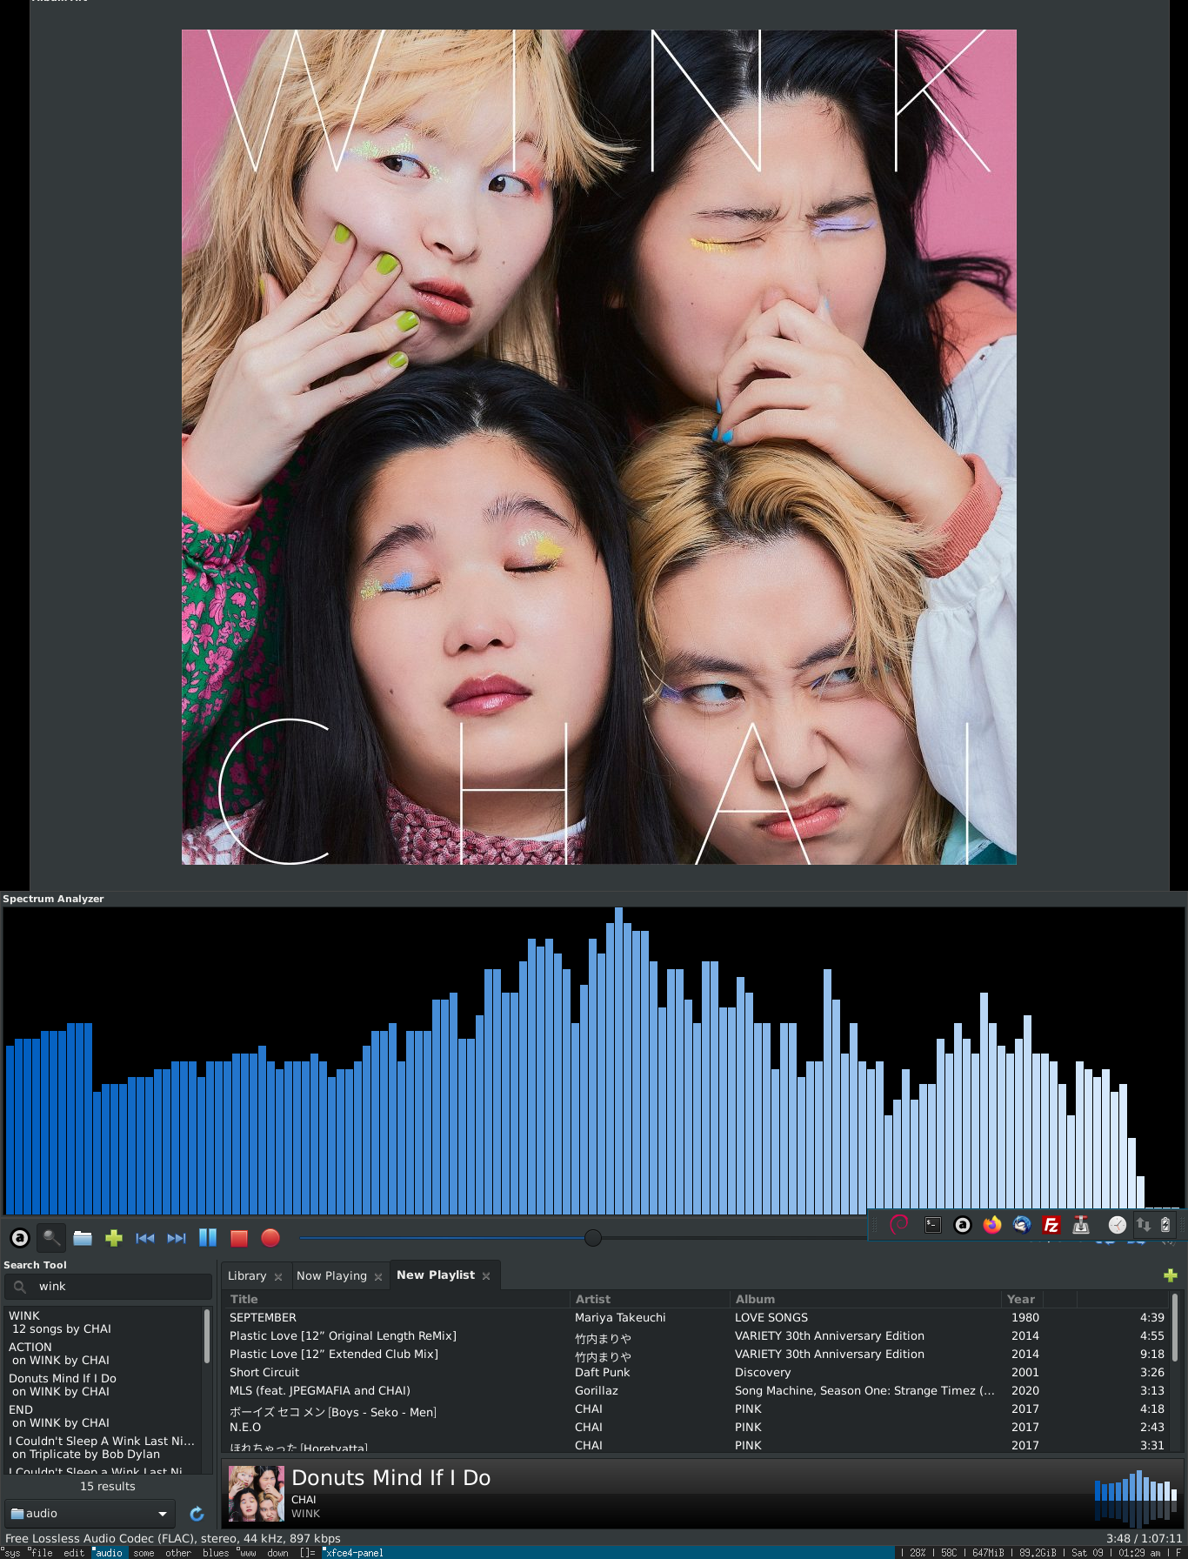The image size is (1188, 1559).
Task: Switch to the 'sys' workspace tag
Action: [12, 1553]
